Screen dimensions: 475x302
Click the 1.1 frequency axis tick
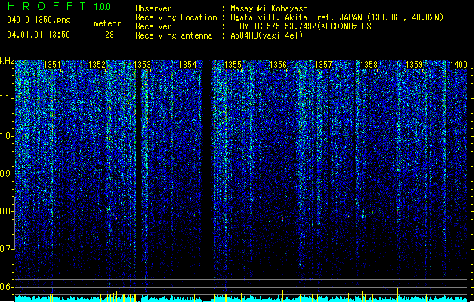(x=6, y=98)
